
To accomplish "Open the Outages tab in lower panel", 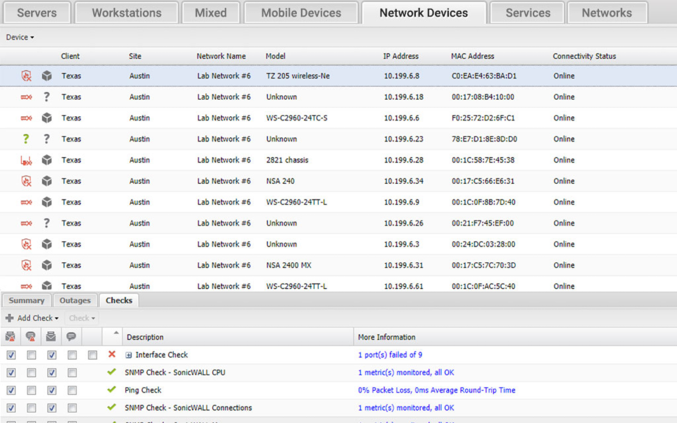I will tap(75, 301).
